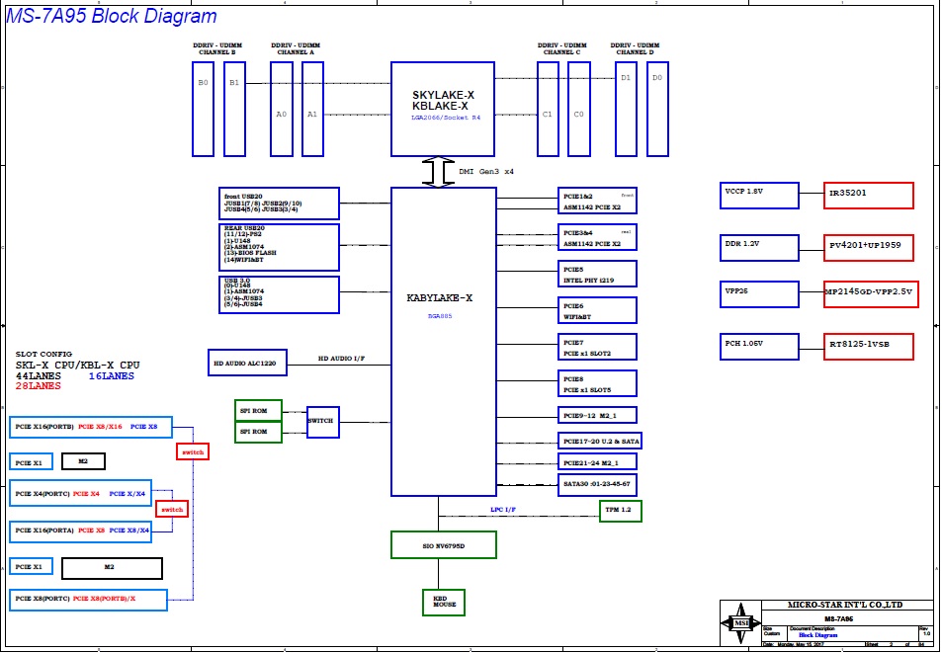Viewport: 942px width, 653px height.
Task: Click the PCIE X16(PORTA) slot block
Action: point(80,531)
